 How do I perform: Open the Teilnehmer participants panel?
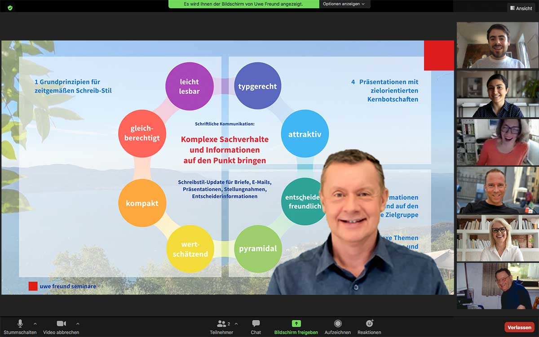tap(221, 324)
